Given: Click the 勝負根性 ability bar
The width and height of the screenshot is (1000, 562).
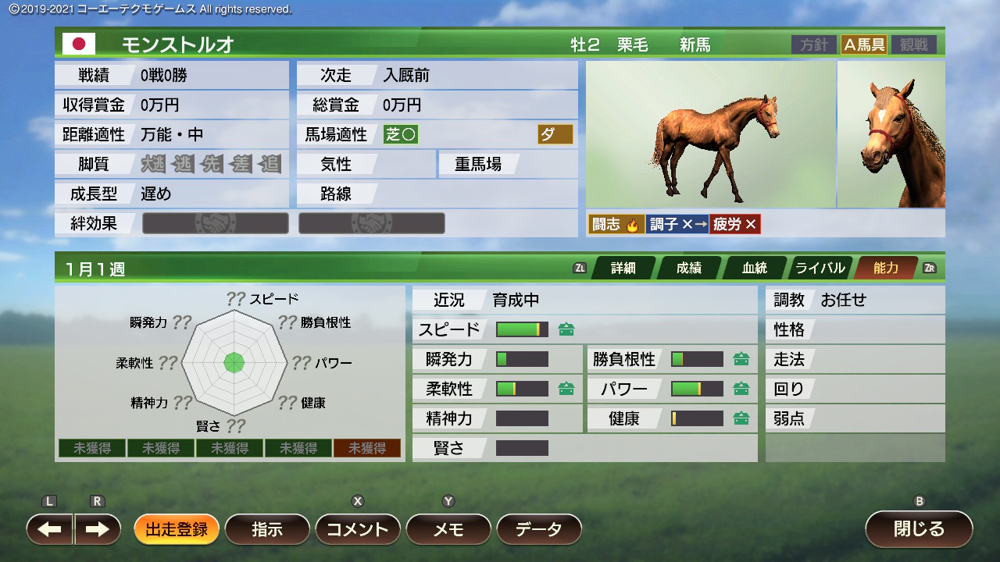Looking at the screenshot, I should click(697, 359).
